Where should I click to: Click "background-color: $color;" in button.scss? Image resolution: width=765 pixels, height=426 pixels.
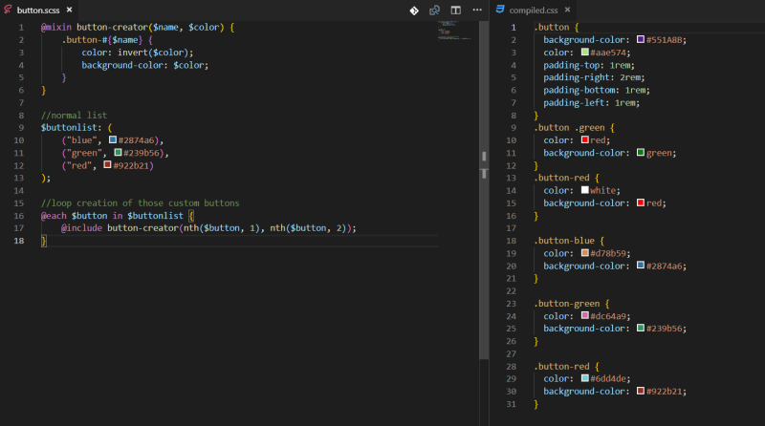click(145, 65)
